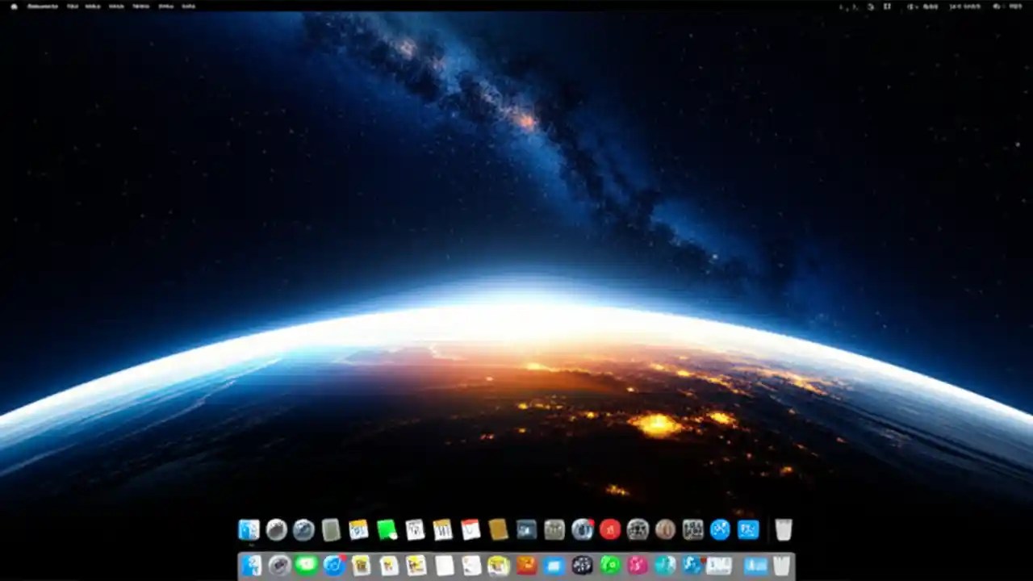
Task: Open the Trash
Action: pos(783,529)
